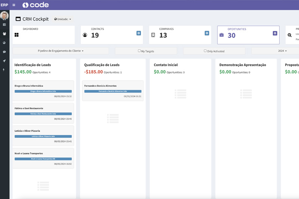Add new opportunity using purple plus icon
Viewport: 299px width, 199px height.
tap(275, 33)
